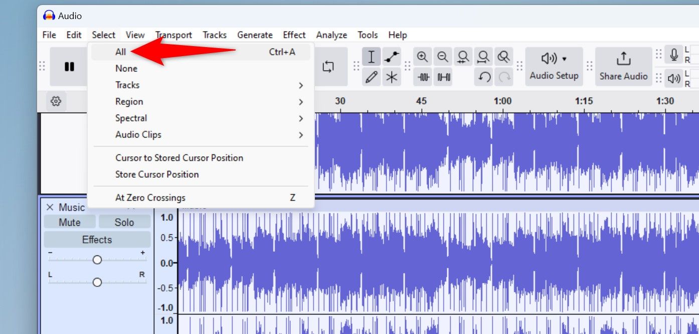This screenshot has width=699, height=334.
Task: Adjust the gain slider on the Music track
Action: 97,259
